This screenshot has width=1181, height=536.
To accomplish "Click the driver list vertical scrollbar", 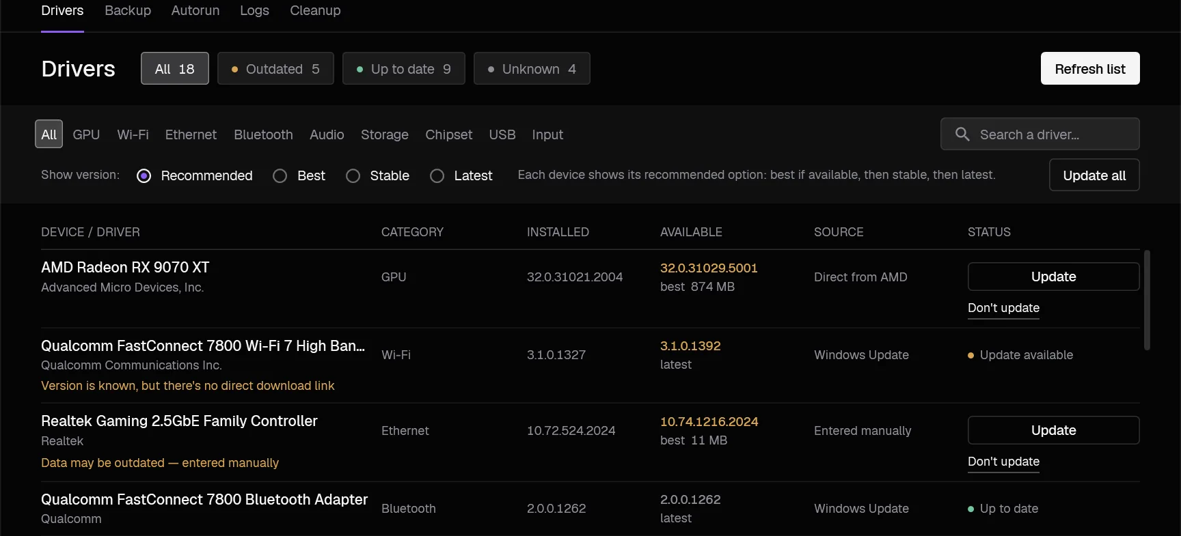I will click(1147, 300).
